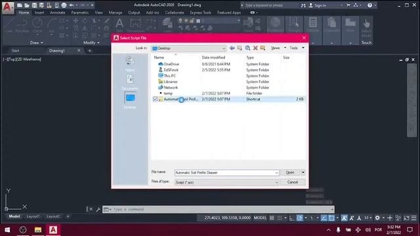Click the Windows Start button

[x=7, y=229]
